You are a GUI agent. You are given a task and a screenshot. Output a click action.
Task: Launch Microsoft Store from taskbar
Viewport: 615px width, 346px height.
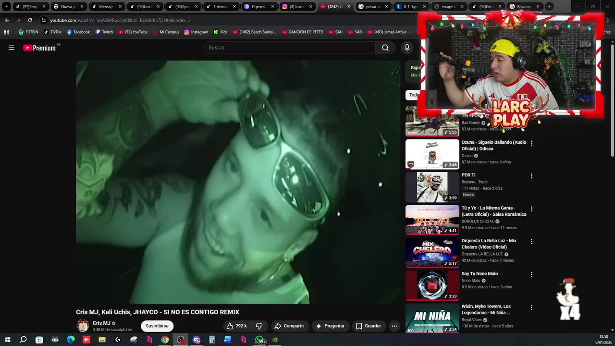point(39,340)
